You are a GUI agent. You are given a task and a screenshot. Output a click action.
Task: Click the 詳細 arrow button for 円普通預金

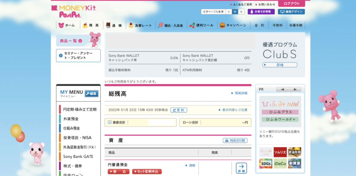[241, 168]
